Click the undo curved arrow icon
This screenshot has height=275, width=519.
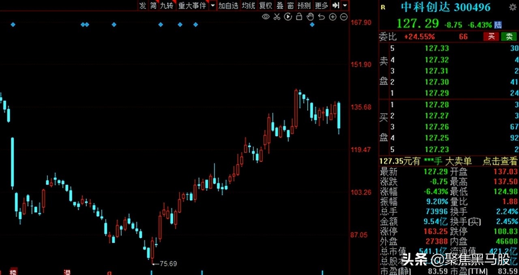(x=322, y=17)
